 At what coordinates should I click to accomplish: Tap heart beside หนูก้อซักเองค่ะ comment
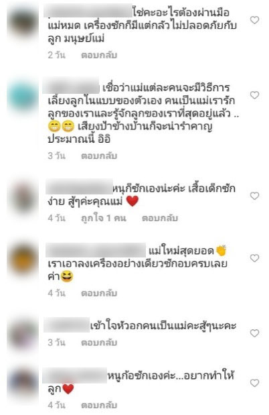coord(254,383)
